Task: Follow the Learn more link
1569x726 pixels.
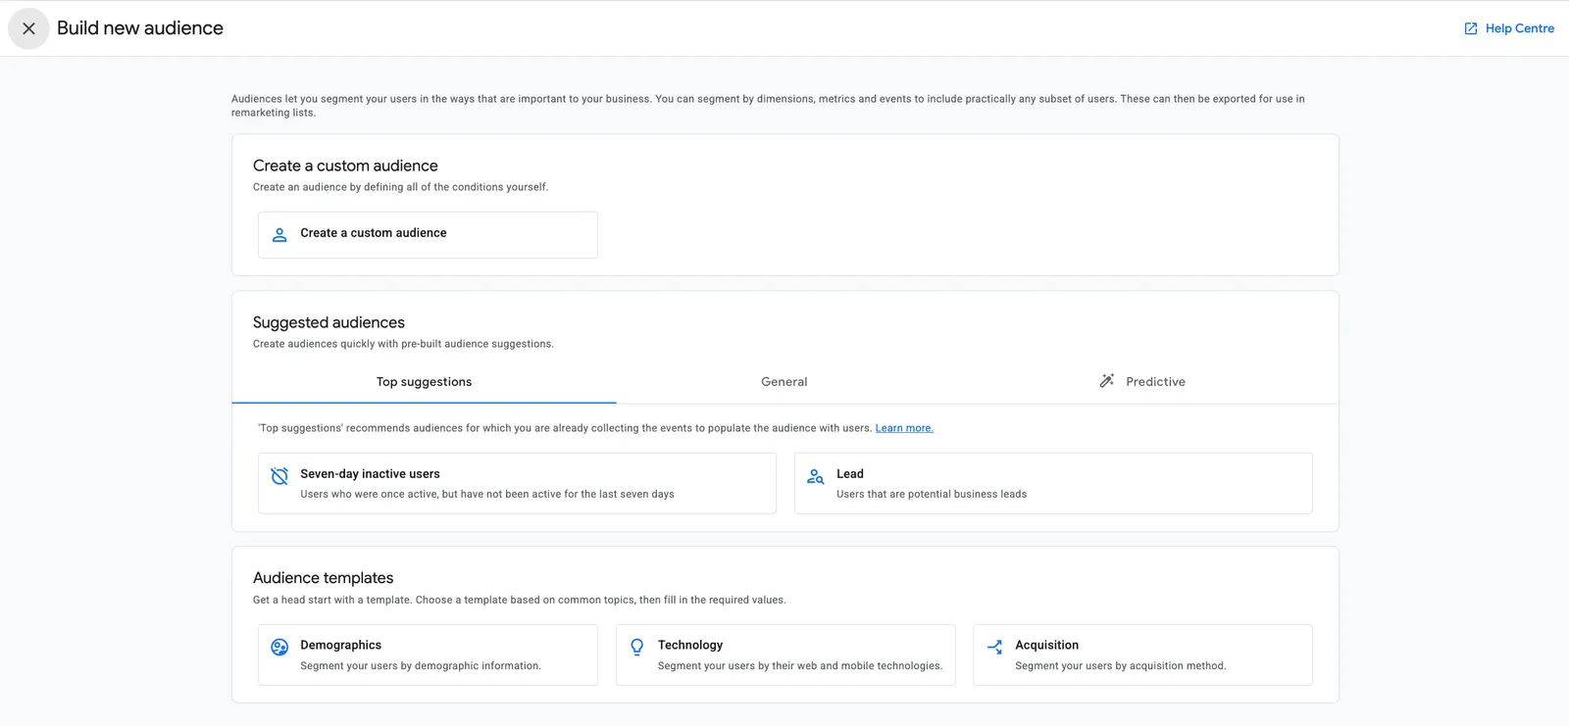Action: pos(904,428)
